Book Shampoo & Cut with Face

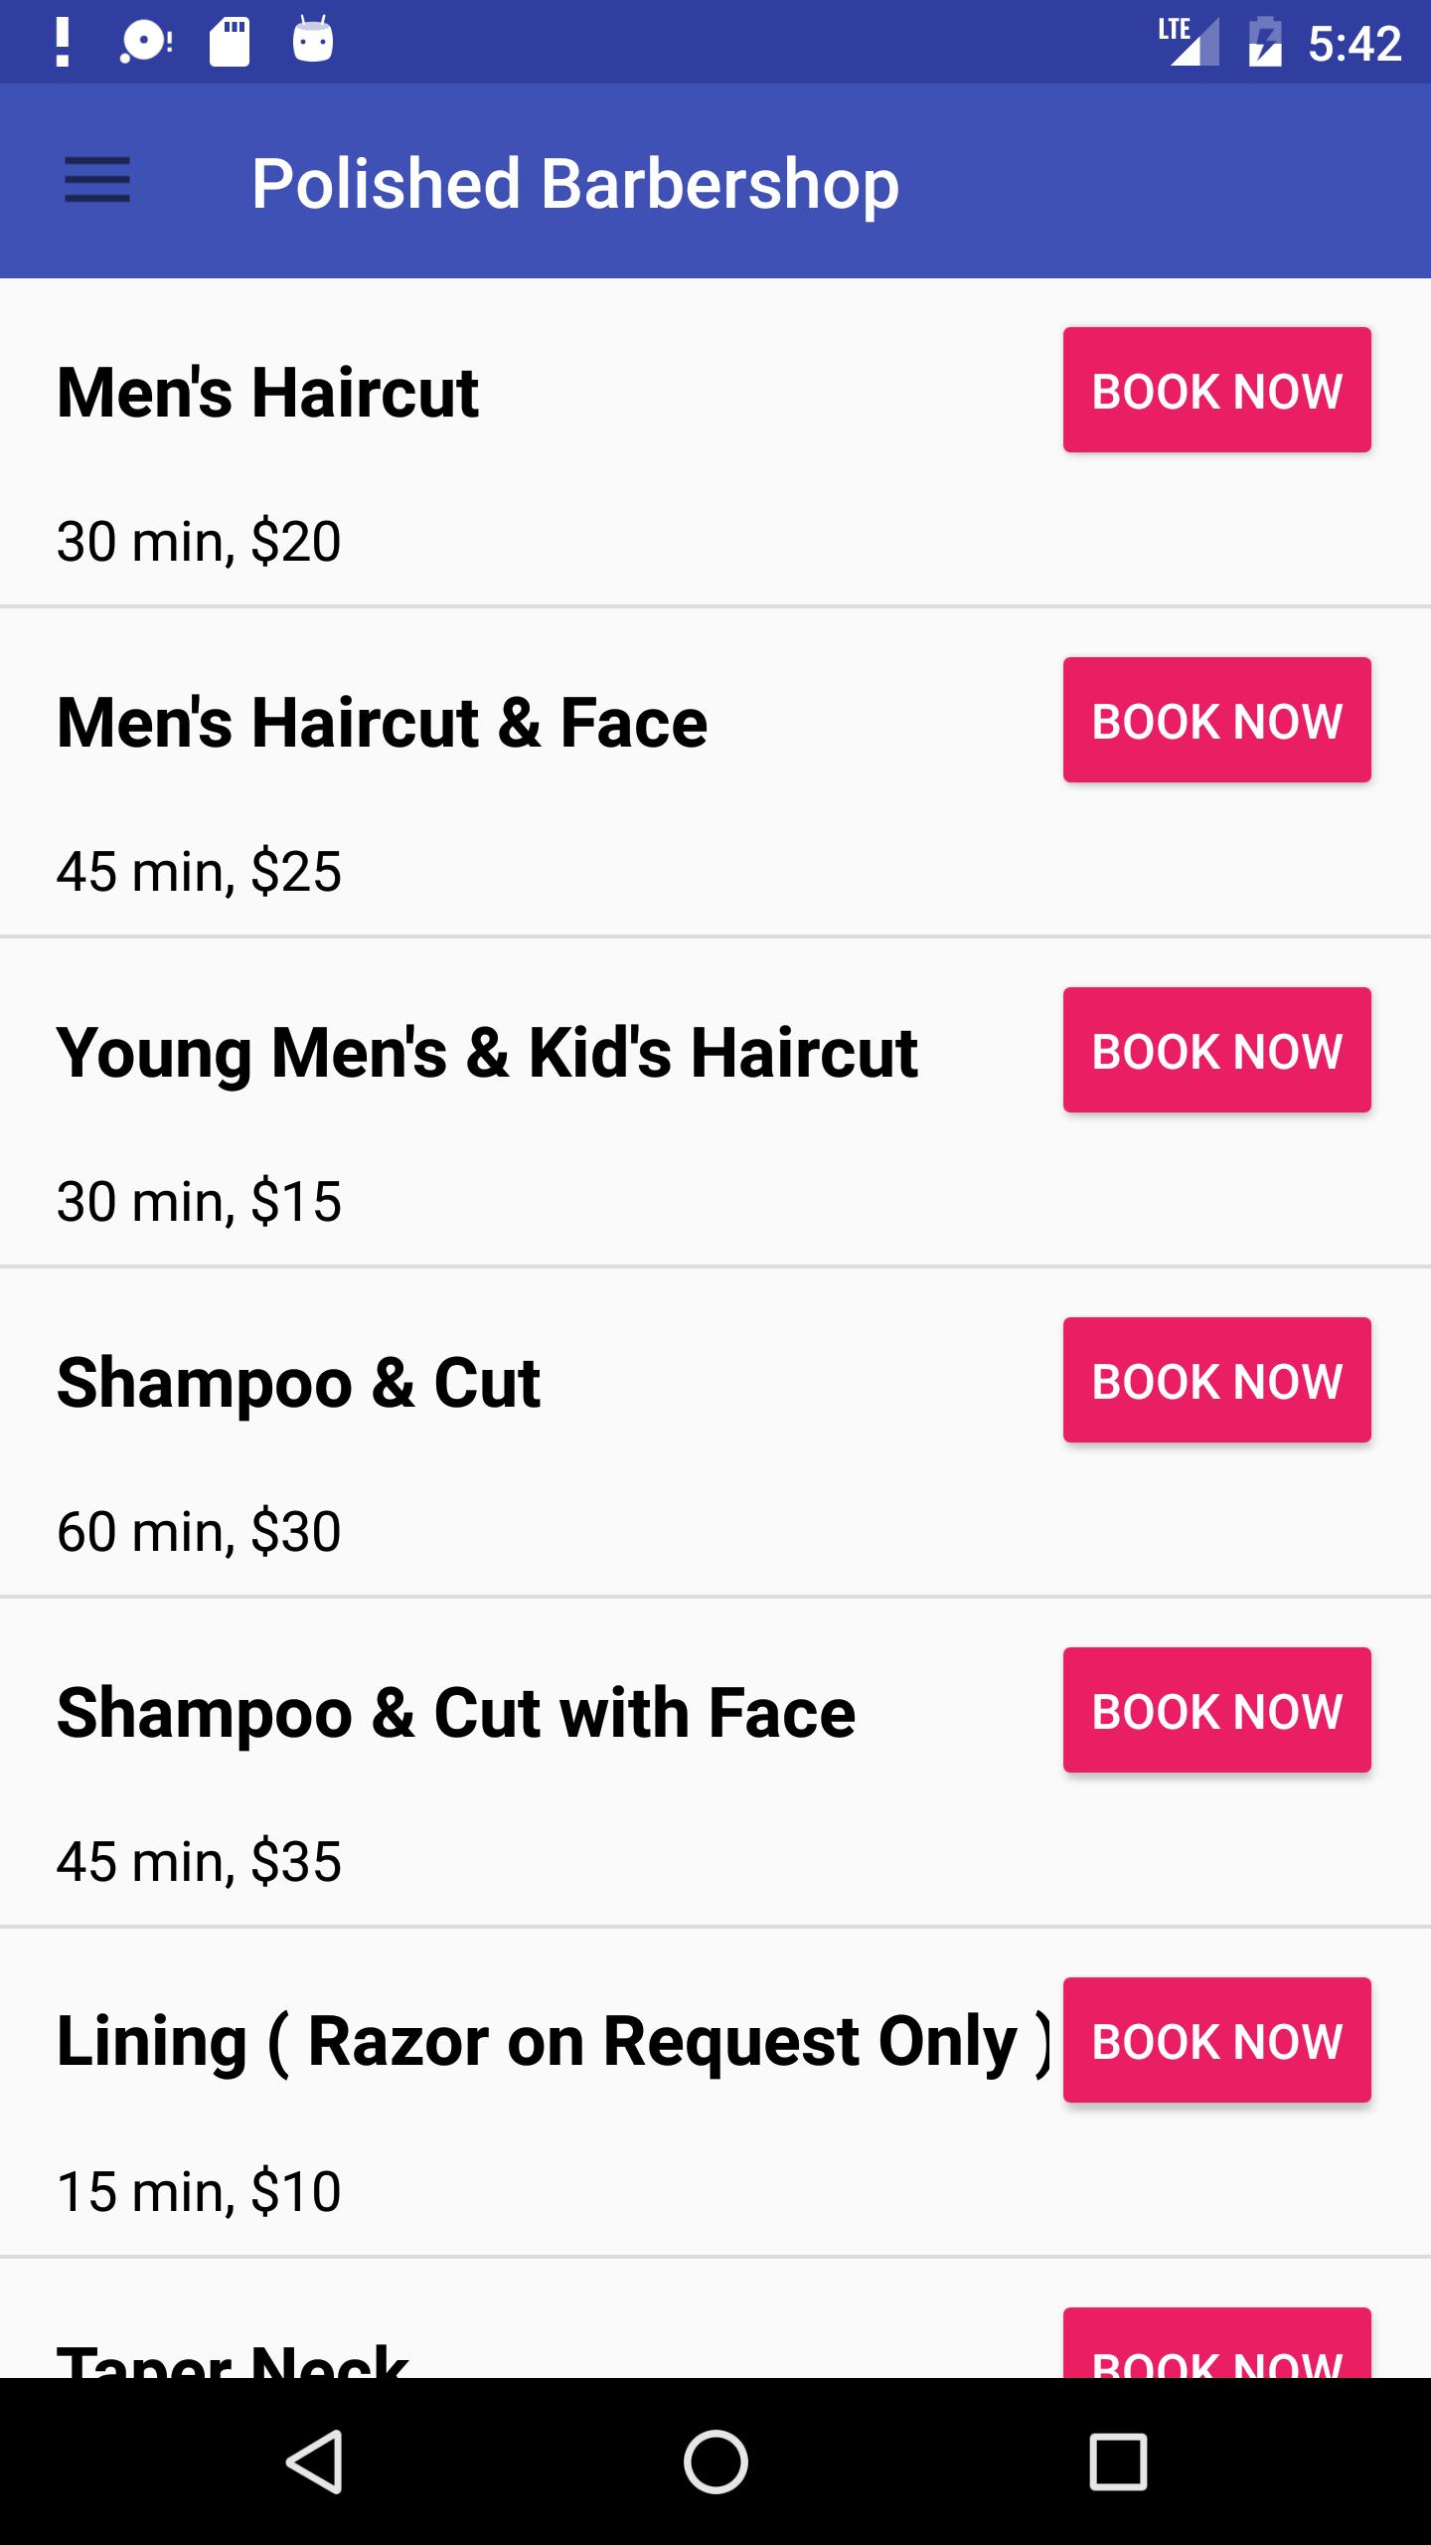[1216, 1710]
